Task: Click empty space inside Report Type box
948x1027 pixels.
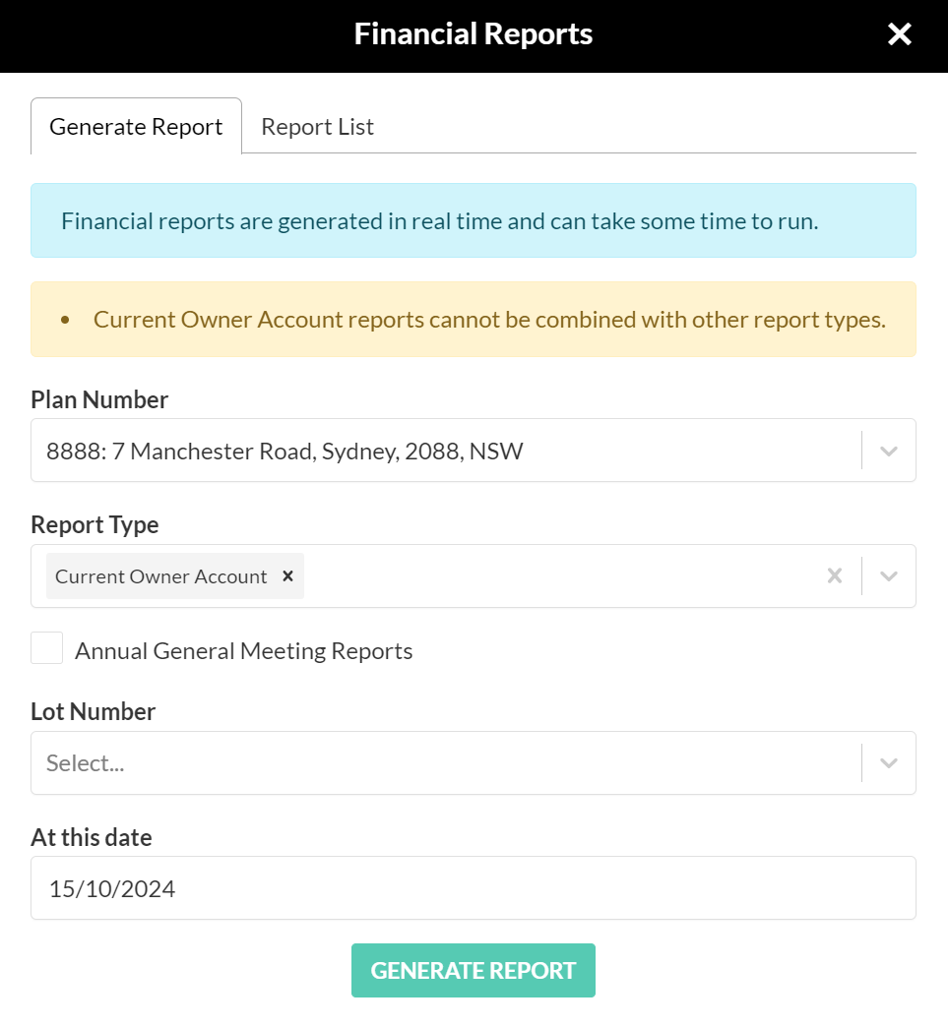Action: [x=557, y=575]
